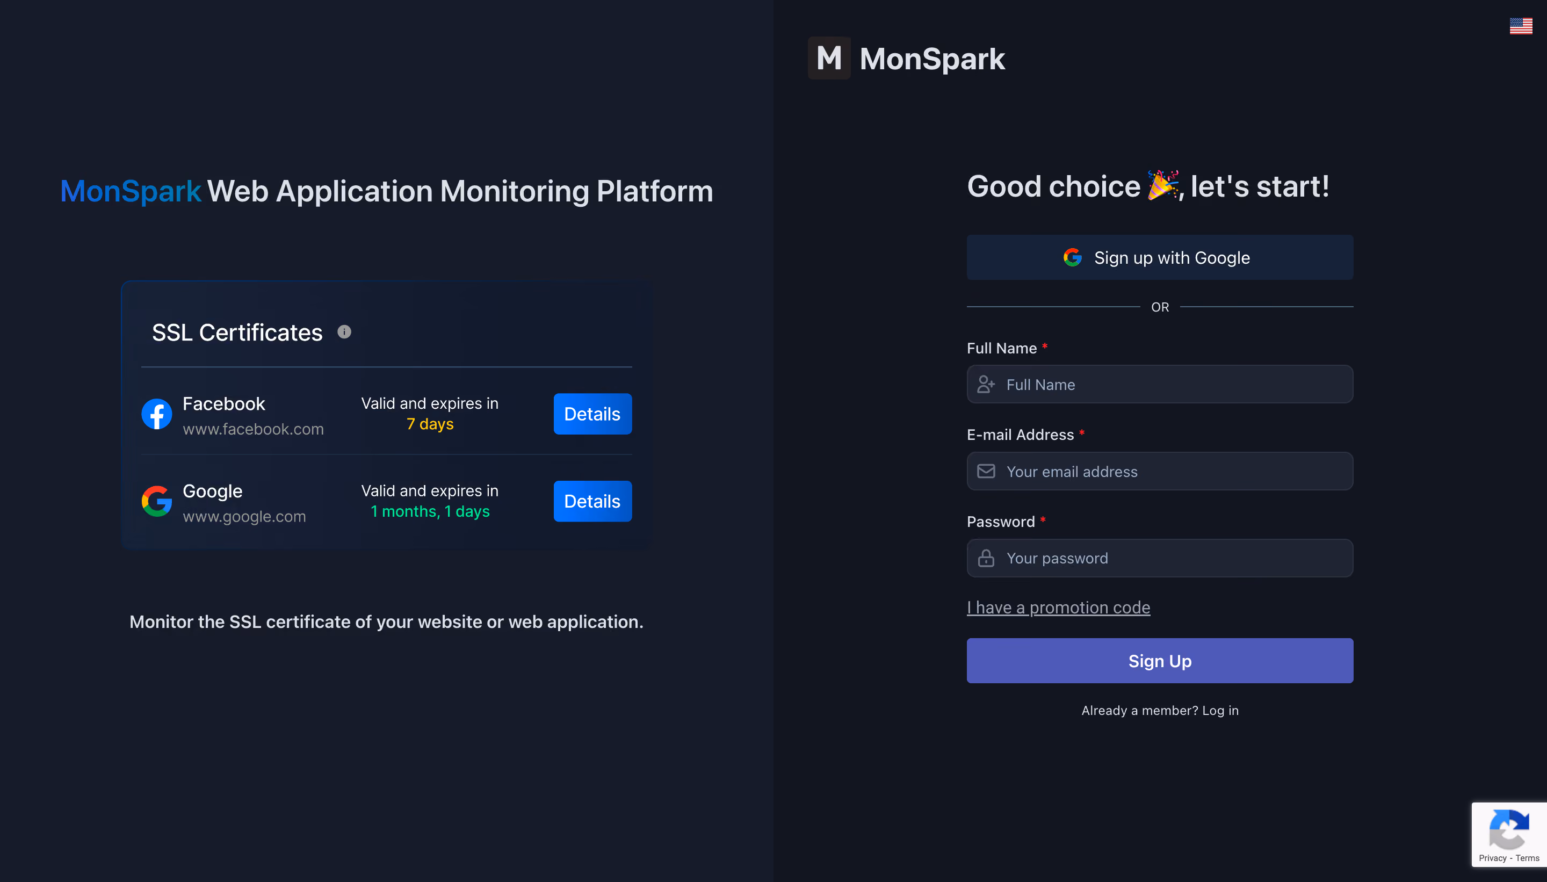This screenshot has height=882, width=1547.
Task: Click the 'www.google.com' text
Action: (244, 516)
